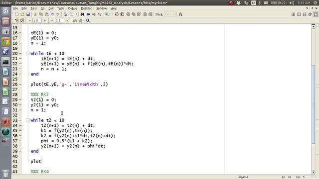The image size is (319, 179).
Task: Tile editor windows in a grid
Action: (293, 14)
